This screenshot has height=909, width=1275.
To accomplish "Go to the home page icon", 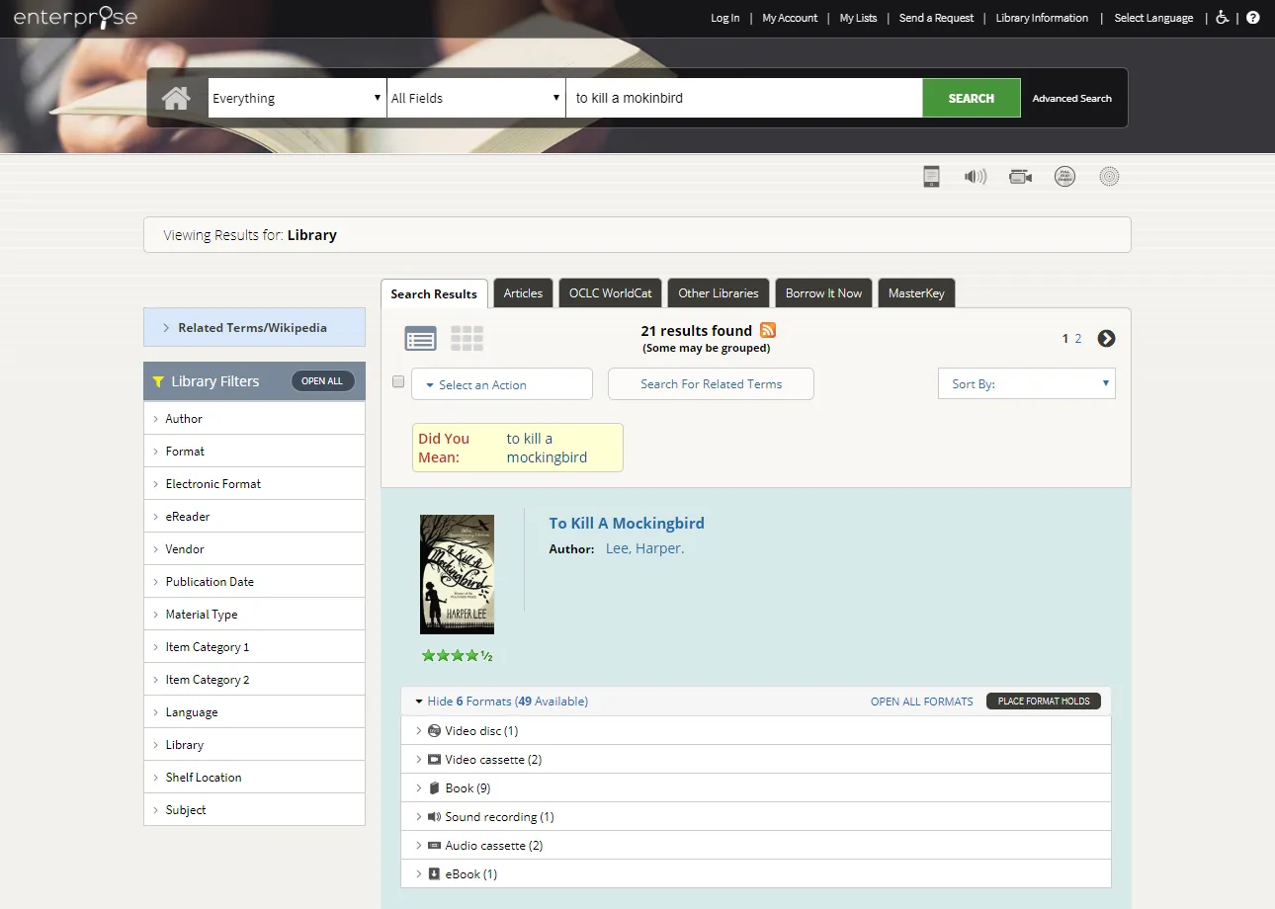I will [x=176, y=98].
